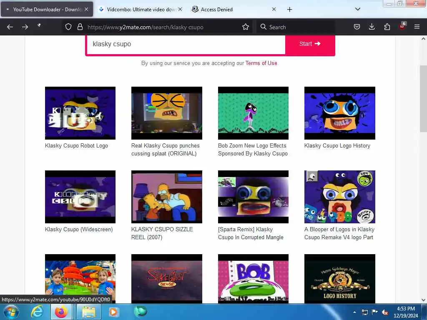The width and height of the screenshot is (427, 320).
Task: Open the Bob Zoom New Logo Effects thumbnail
Action: 253,113
